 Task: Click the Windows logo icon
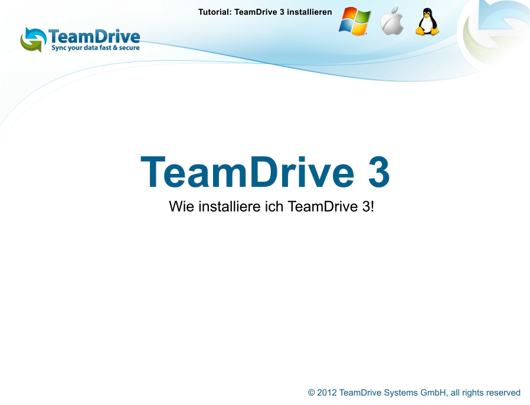(355, 21)
